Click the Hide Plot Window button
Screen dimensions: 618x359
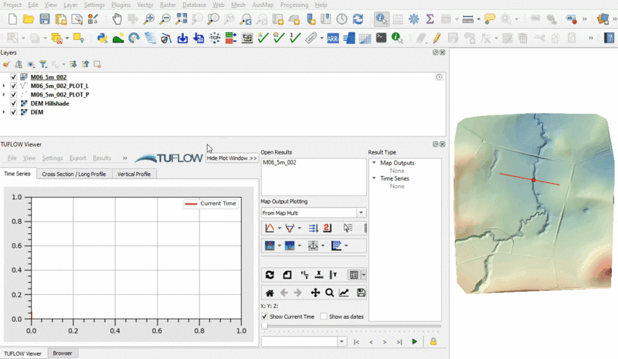(x=232, y=157)
